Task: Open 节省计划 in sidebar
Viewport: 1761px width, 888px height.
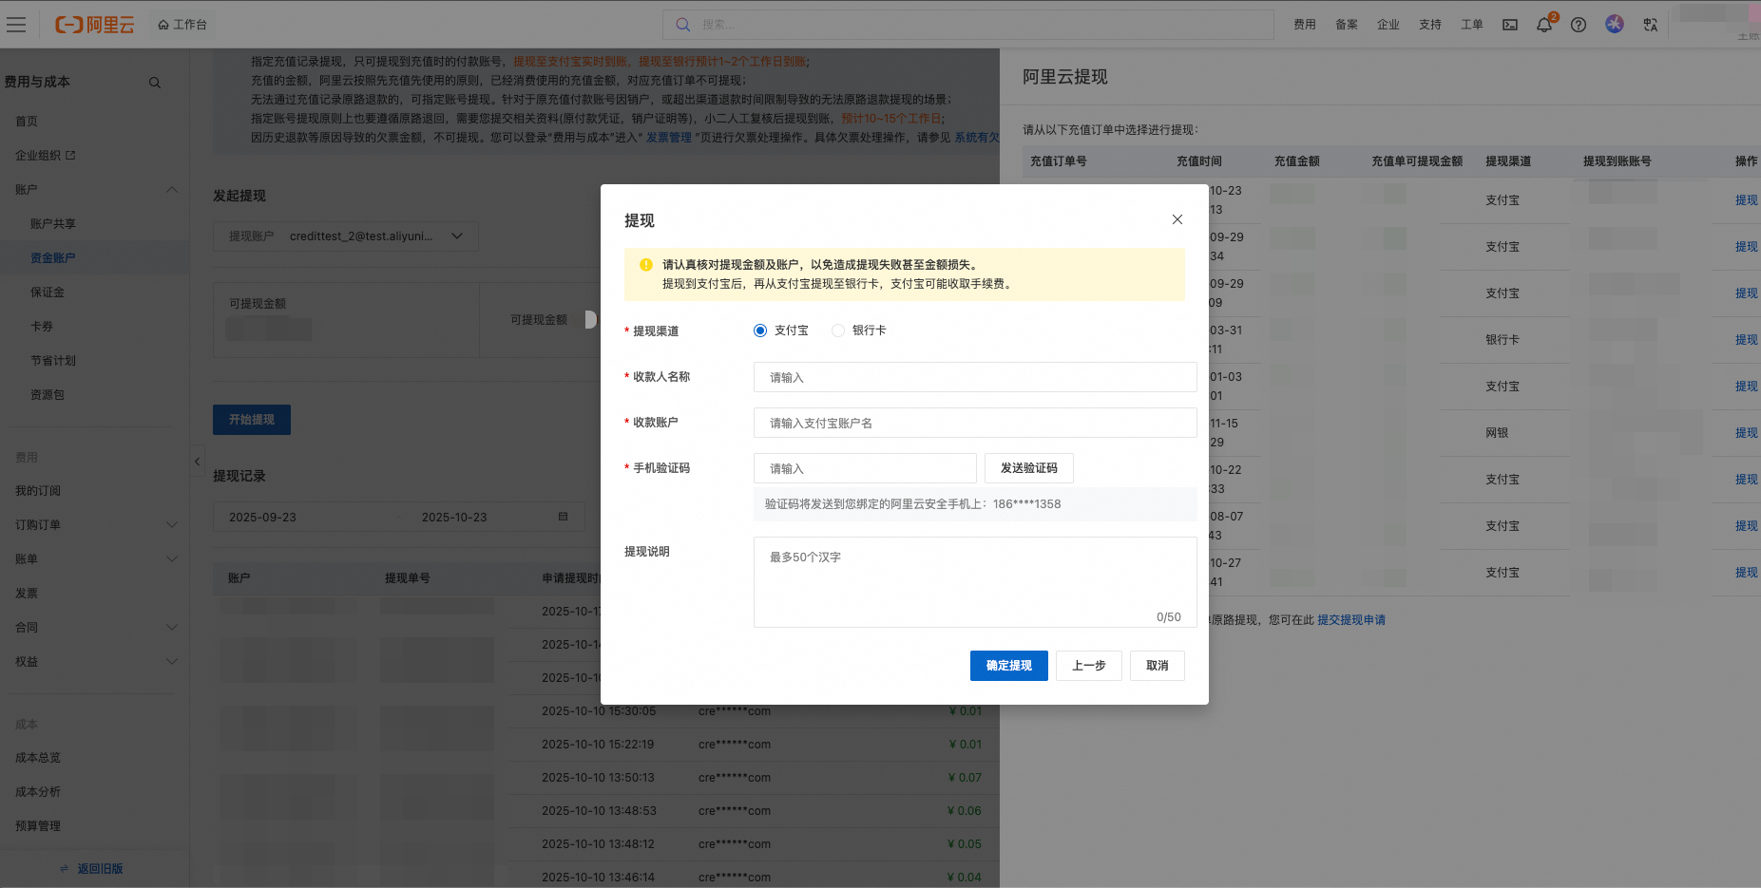Action: point(52,361)
